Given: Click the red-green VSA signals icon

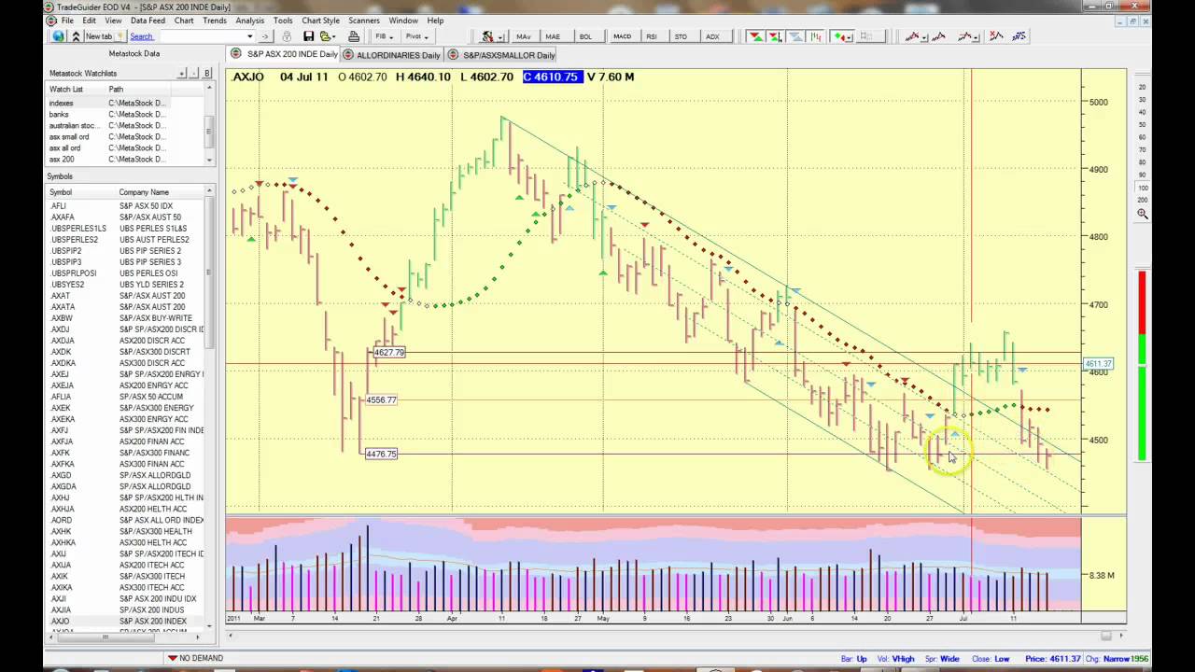Looking at the screenshot, I should [756, 36].
